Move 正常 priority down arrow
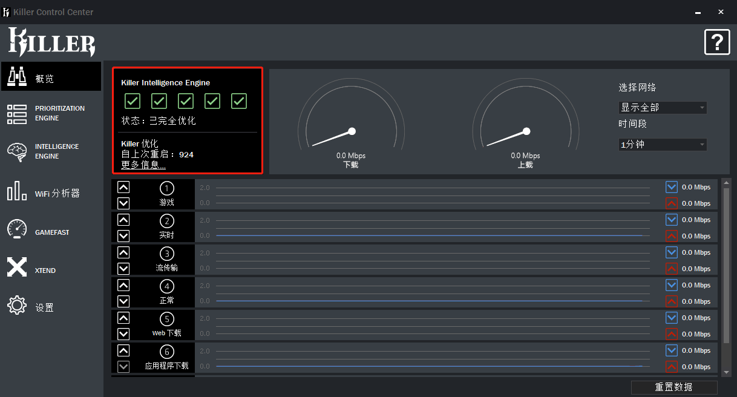The image size is (737, 397). tap(123, 301)
